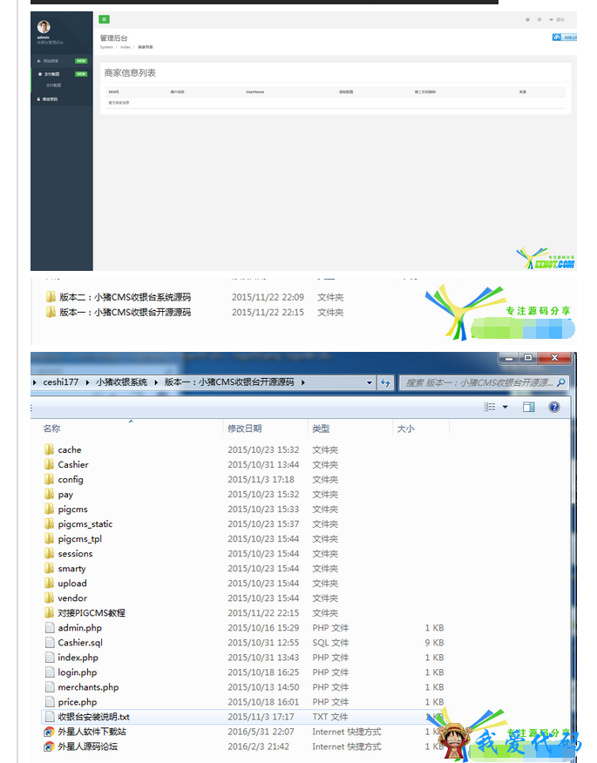Maximize the Explorer window

pyautogui.click(x=528, y=358)
